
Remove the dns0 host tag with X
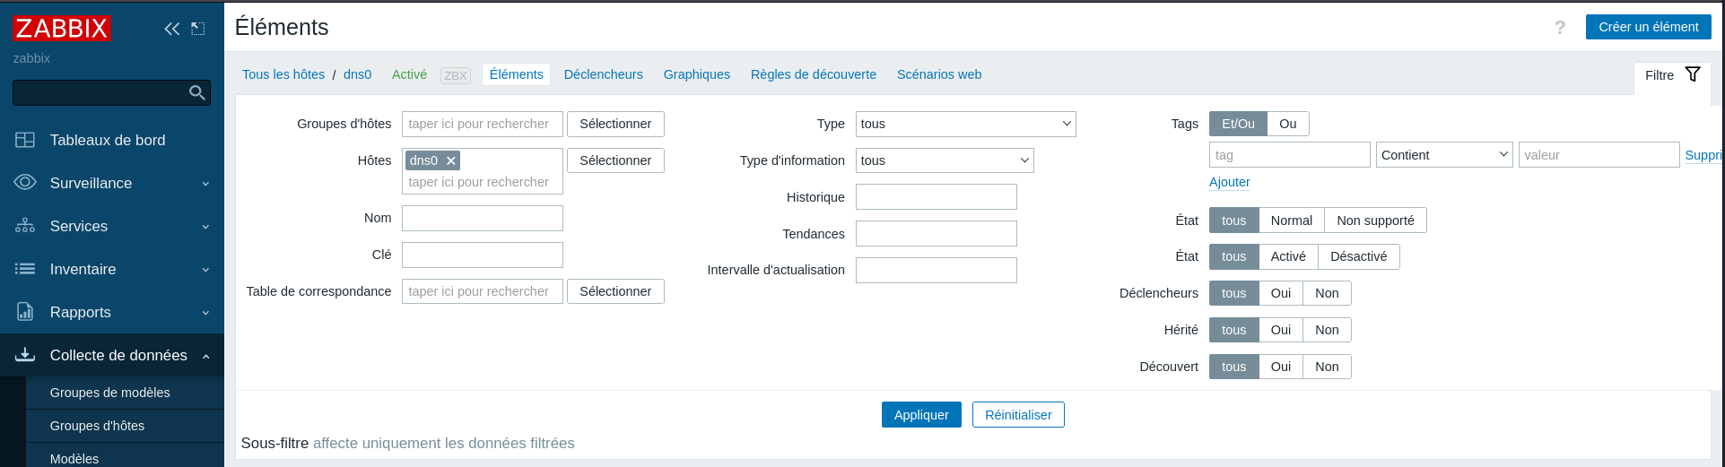point(451,160)
